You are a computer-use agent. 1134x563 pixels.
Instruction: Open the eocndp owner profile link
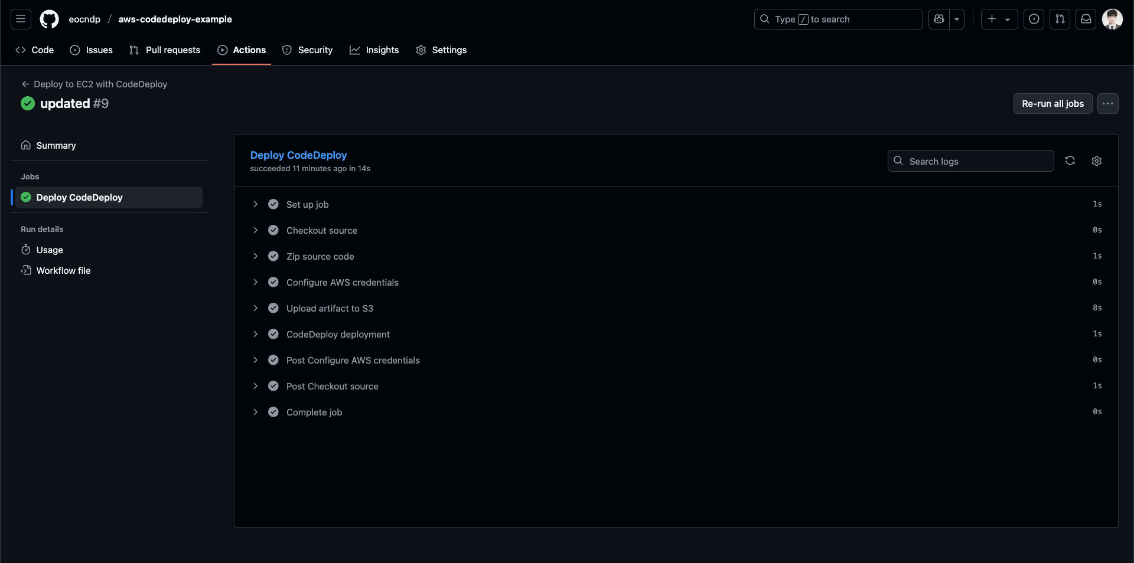(x=84, y=19)
